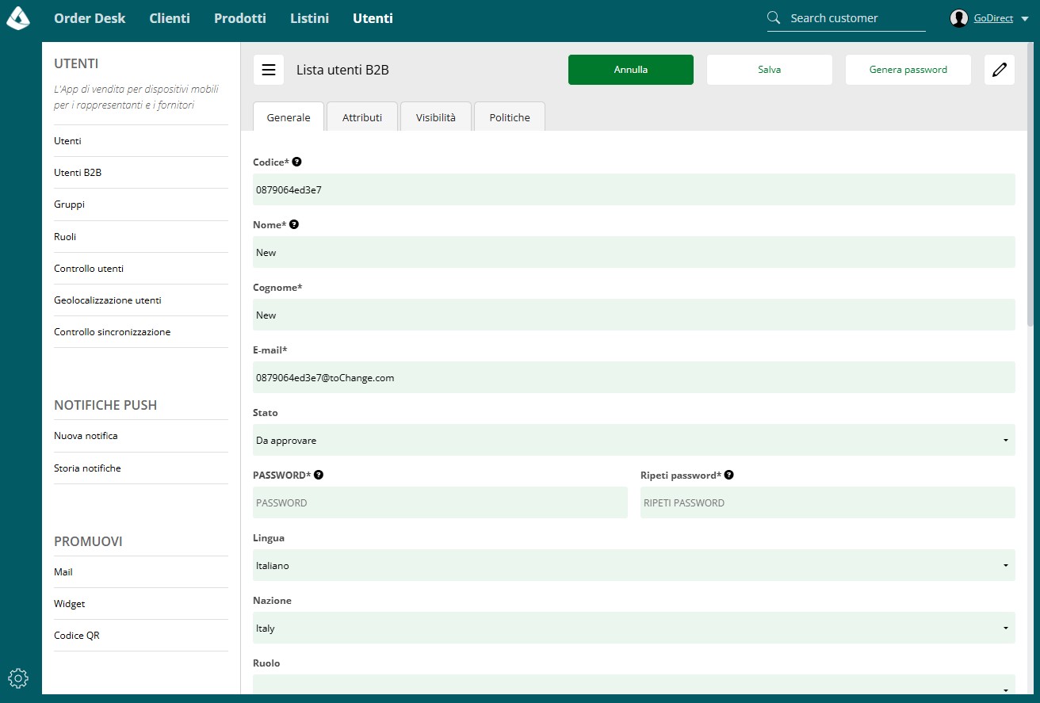The height and width of the screenshot is (703, 1040).
Task: Open Nuova notifica in the sidebar
Action: [x=141, y=436]
